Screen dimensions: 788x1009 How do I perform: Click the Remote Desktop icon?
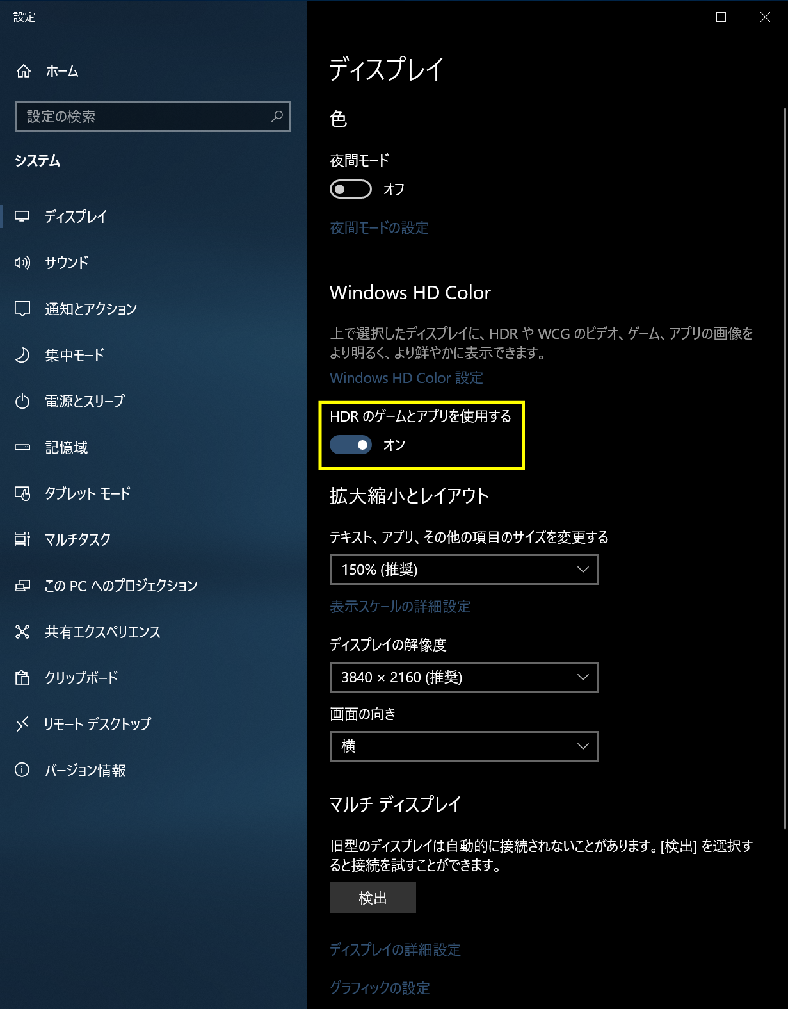(22, 724)
